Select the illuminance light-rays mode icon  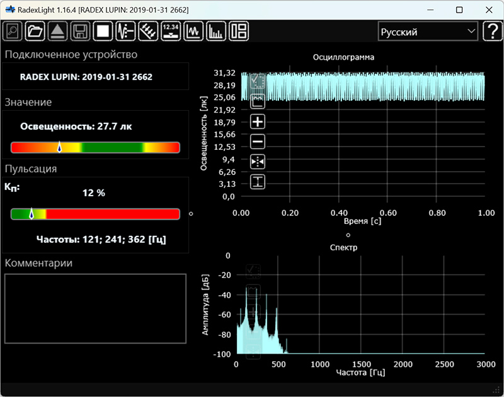148,31
